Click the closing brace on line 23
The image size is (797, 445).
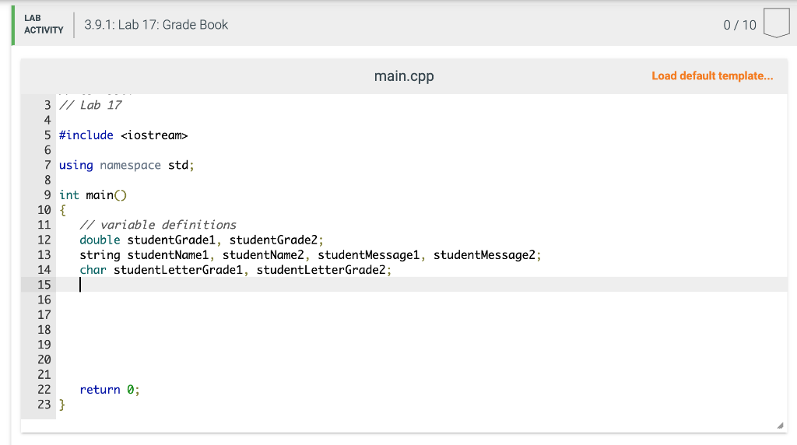coord(62,405)
